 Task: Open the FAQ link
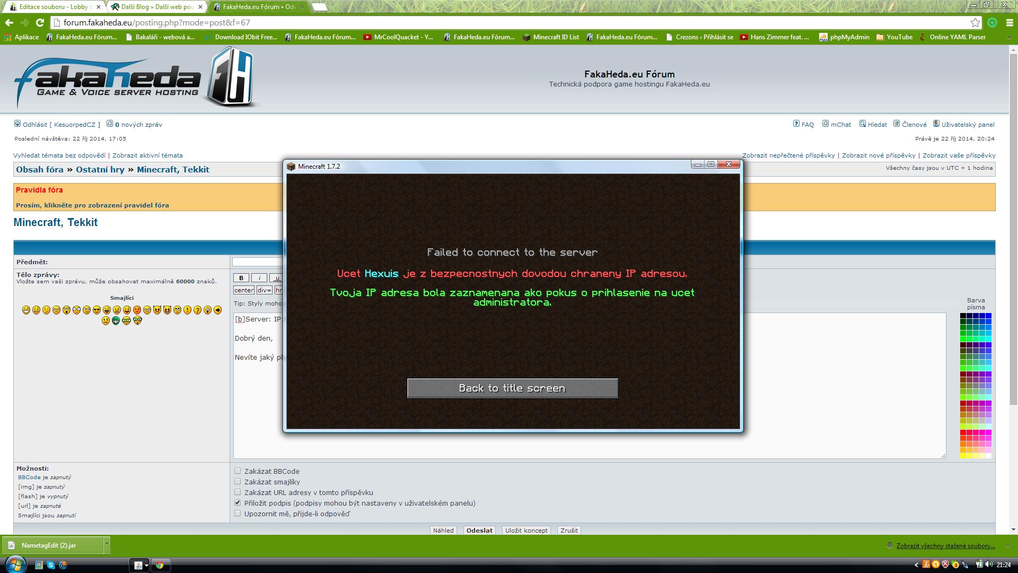(x=803, y=125)
